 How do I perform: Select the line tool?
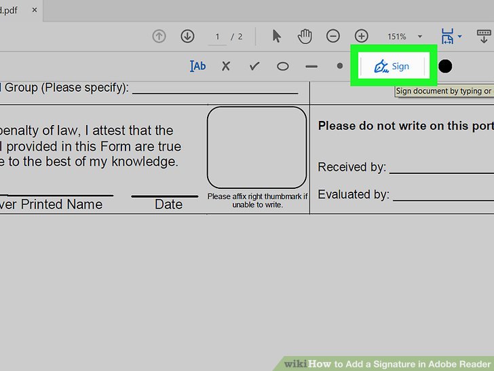(x=311, y=67)
